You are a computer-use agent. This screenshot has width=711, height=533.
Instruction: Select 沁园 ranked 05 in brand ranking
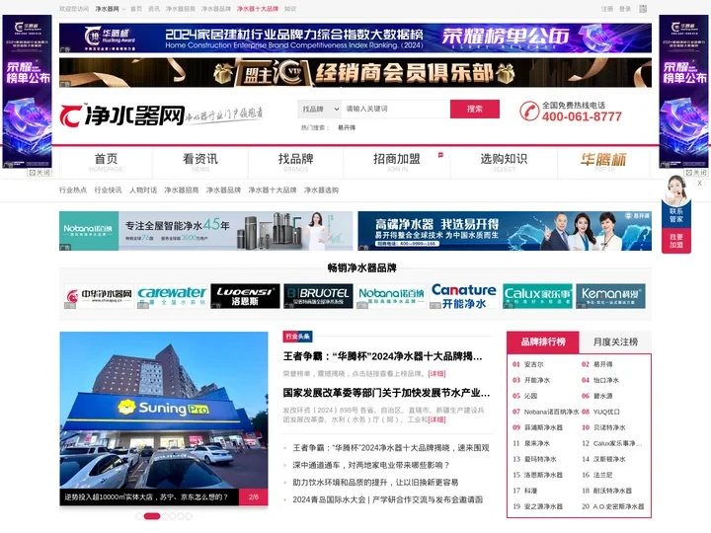pos(530,396)
